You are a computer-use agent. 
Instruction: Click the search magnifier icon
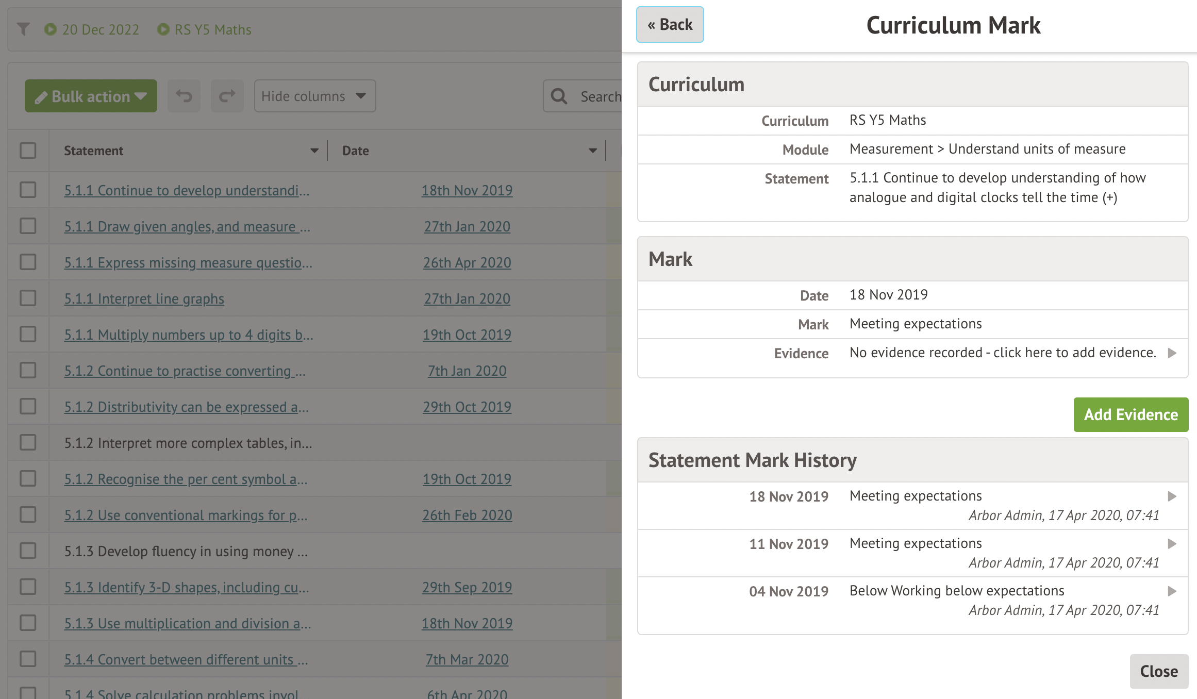tap(559, 96)
